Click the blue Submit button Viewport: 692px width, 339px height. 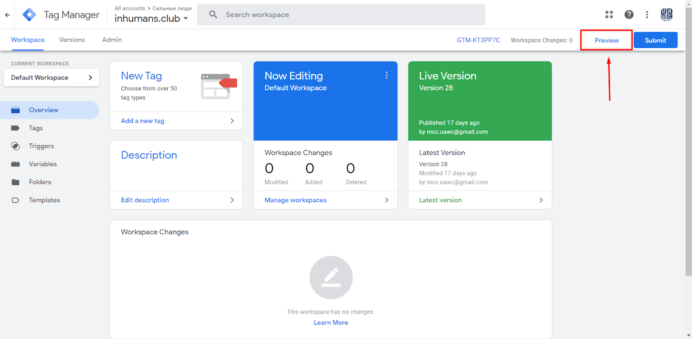coord(655,40)
